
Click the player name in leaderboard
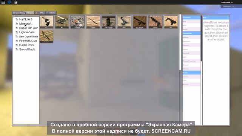point(228,6)
